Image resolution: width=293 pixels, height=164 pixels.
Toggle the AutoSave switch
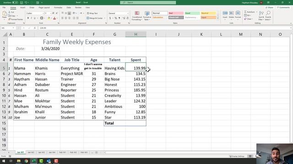pos(15,3)
